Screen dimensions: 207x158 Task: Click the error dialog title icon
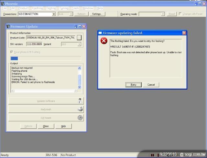pyautogui.click(x=100, y=33)
